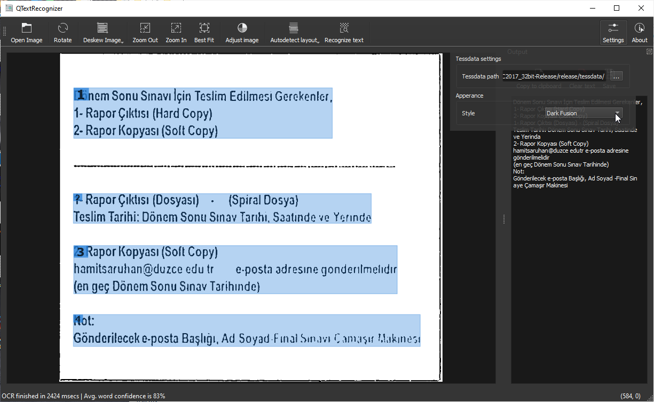Click document line "1- Rapor Çıktısı (Hard Copy)"
Image resolution: width=654 pixels, height=402 pixels.
[143, 114]
